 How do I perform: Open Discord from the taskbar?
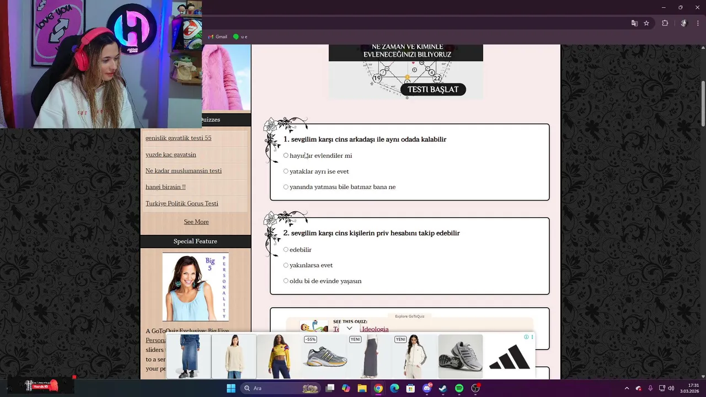[x=426, y=388]
